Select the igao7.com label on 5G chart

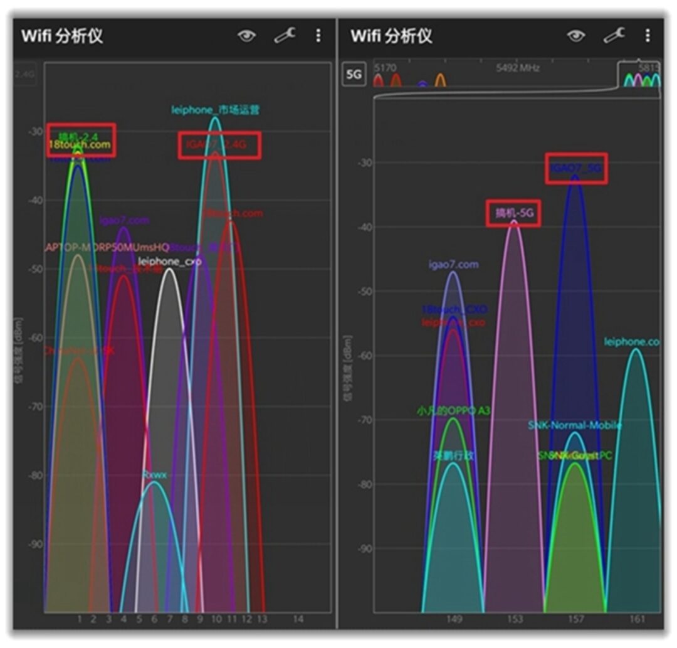(x=453, y=264)
